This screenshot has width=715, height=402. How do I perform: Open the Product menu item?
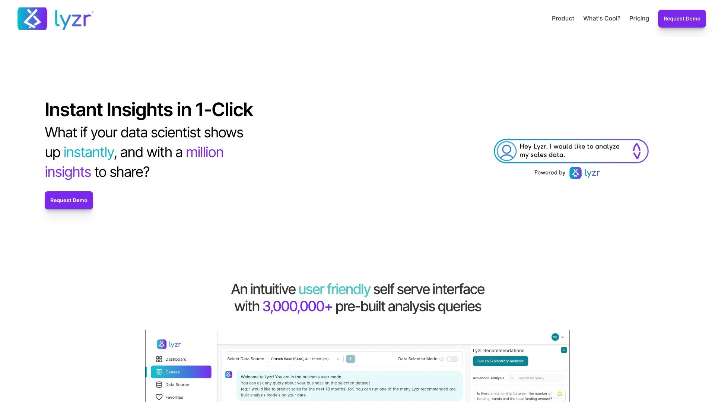(563, 18)
